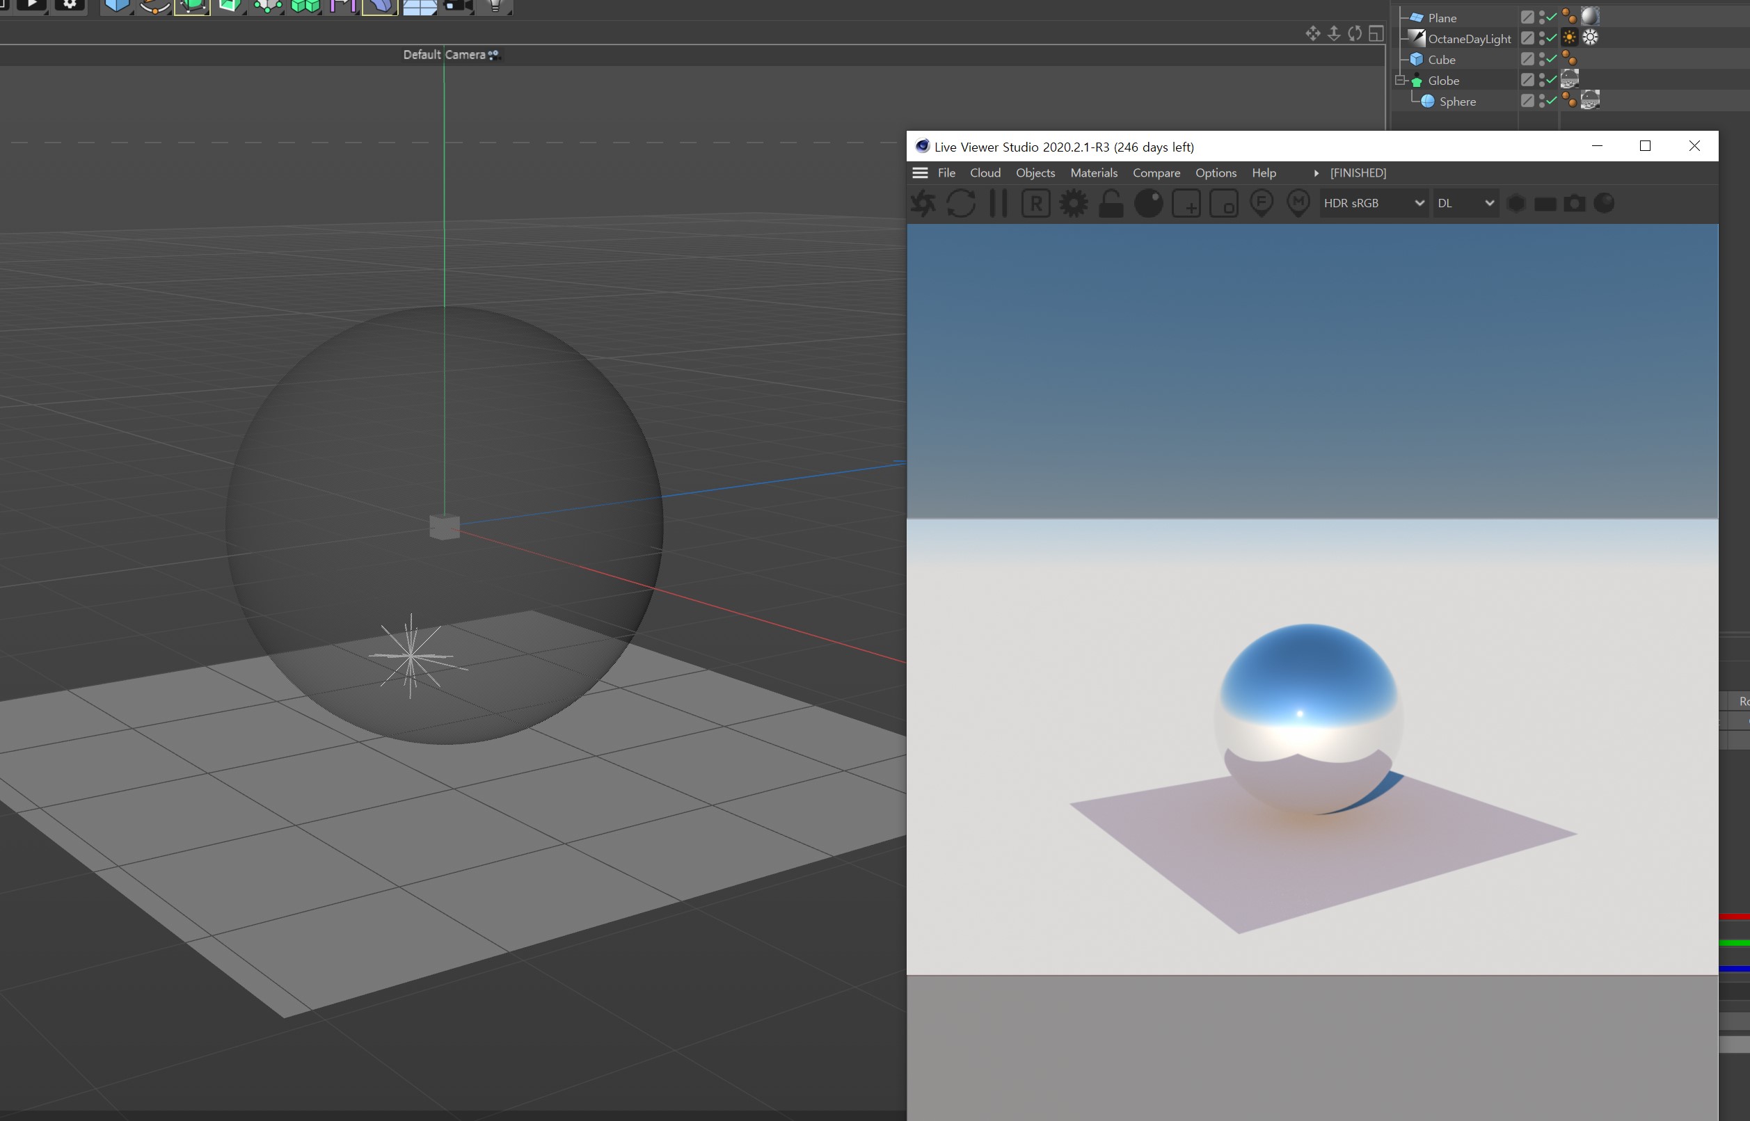Open the Materials menu

1094,172
